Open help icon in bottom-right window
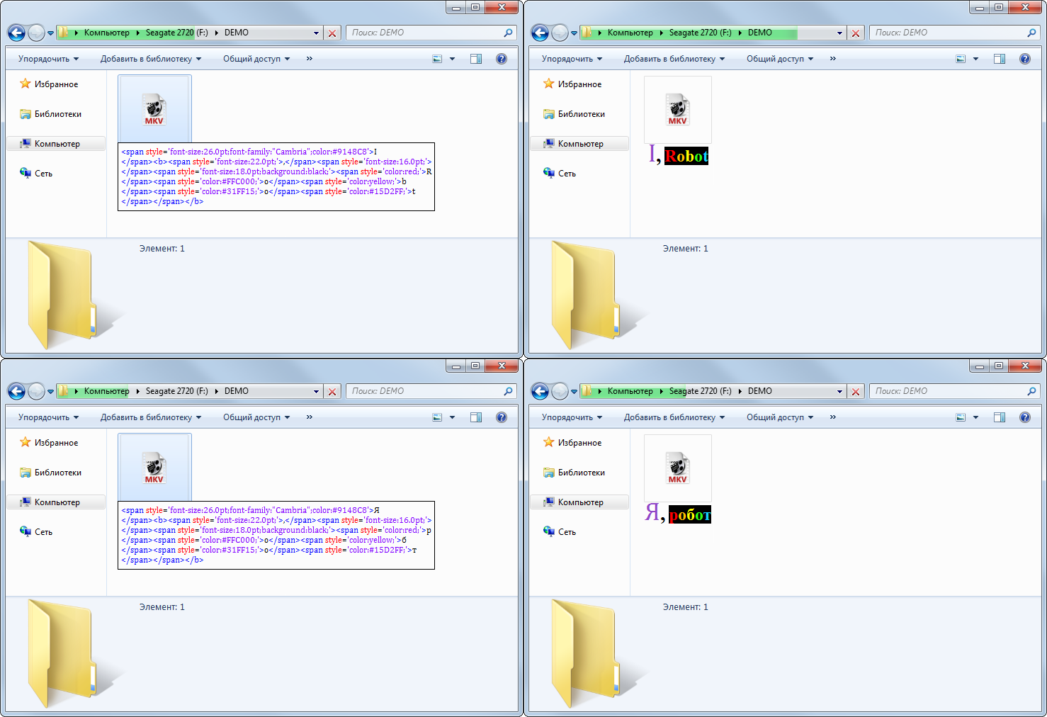Image resolution: width=1047 pixels, height=717 pixels. [1025, 417]
